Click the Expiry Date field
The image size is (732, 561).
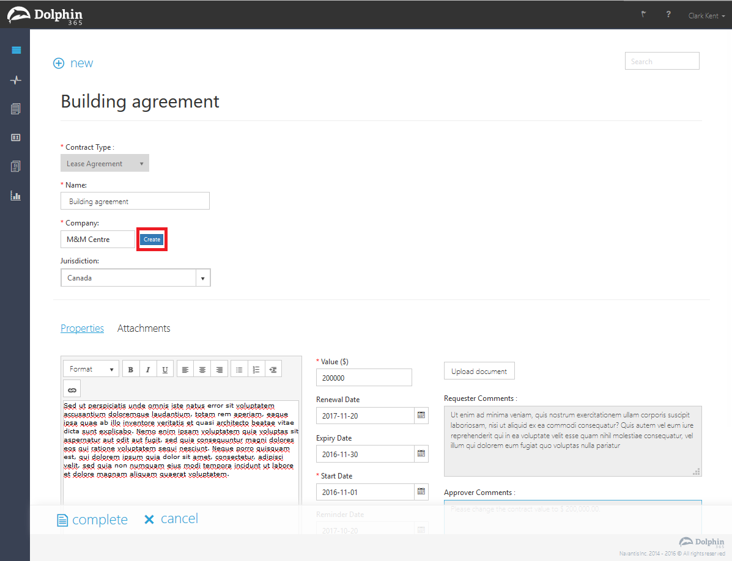click(x=366, y=453)
